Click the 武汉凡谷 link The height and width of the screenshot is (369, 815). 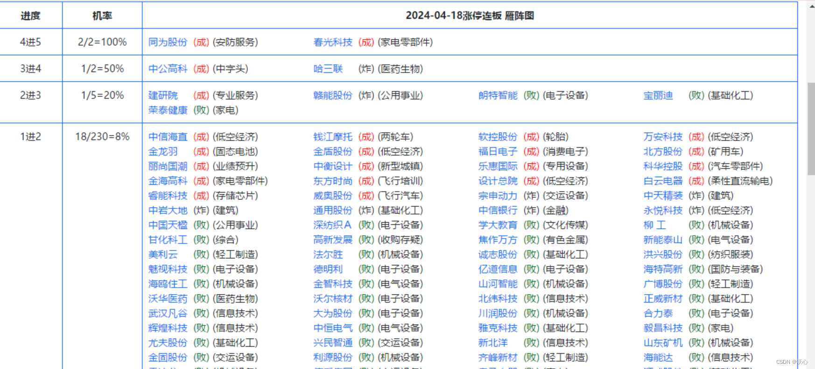click(x=168, y=313)
